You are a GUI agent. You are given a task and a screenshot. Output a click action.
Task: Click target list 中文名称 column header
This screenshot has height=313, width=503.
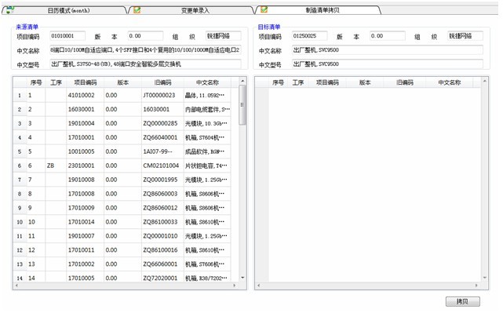tap(449, 82)
